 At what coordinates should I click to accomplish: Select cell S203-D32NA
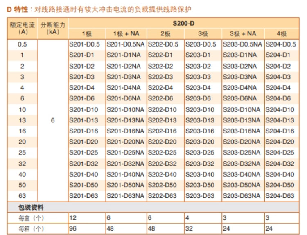pyautogui.click(x=242, y=164)
